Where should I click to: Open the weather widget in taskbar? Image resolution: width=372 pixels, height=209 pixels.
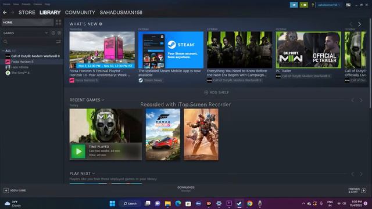point(13,204)
